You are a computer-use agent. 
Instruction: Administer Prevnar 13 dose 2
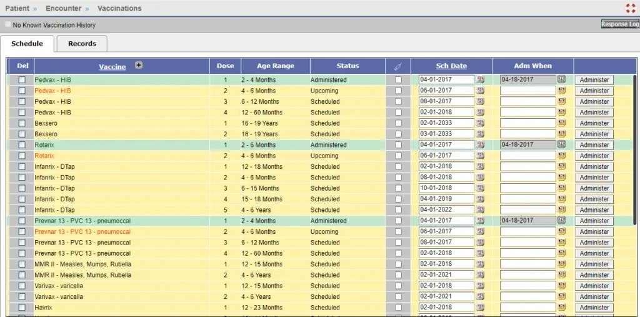coord(594,231)
